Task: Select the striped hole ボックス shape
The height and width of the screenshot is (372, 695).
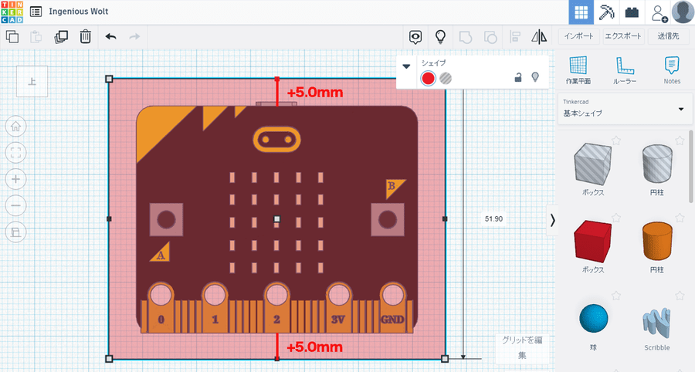Action: (592, 164)
